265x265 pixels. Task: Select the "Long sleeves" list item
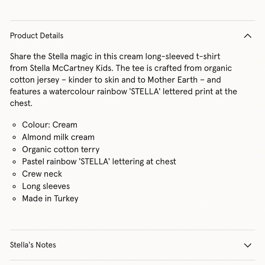[x=46, y=186]
